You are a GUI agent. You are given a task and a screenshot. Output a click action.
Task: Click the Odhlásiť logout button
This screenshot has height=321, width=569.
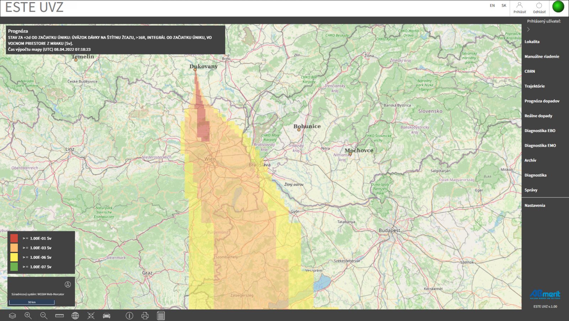539,8
